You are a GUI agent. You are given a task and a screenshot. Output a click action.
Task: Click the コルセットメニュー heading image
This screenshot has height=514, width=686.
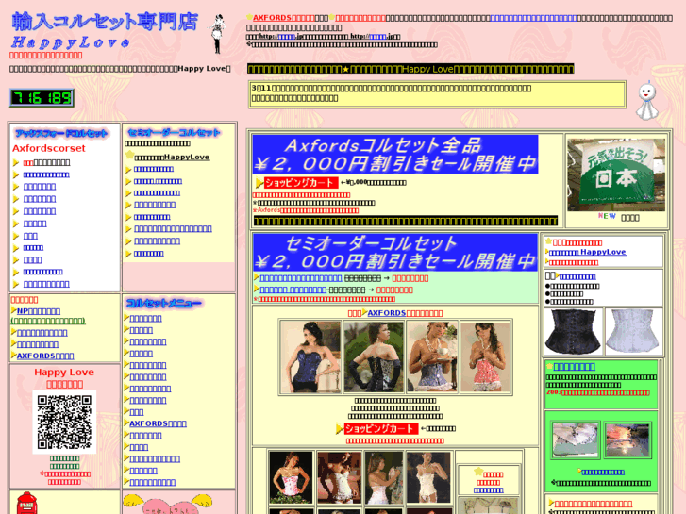click(163, 303)
